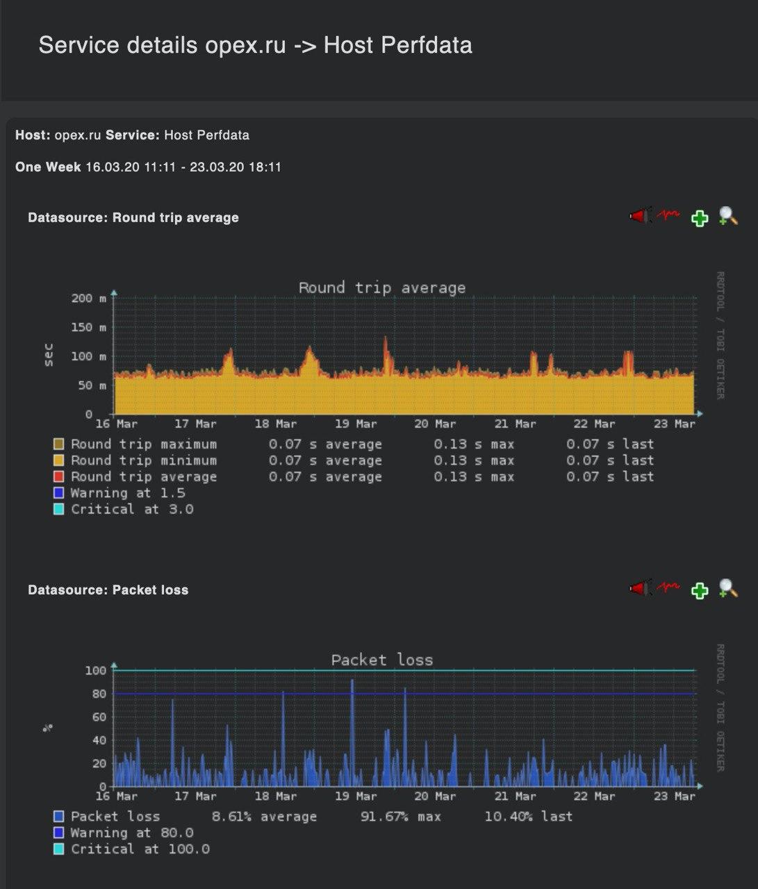Click the red waveform icon for Round trip average
Viewport: 758px width, 889px height.
coord(668,215)
